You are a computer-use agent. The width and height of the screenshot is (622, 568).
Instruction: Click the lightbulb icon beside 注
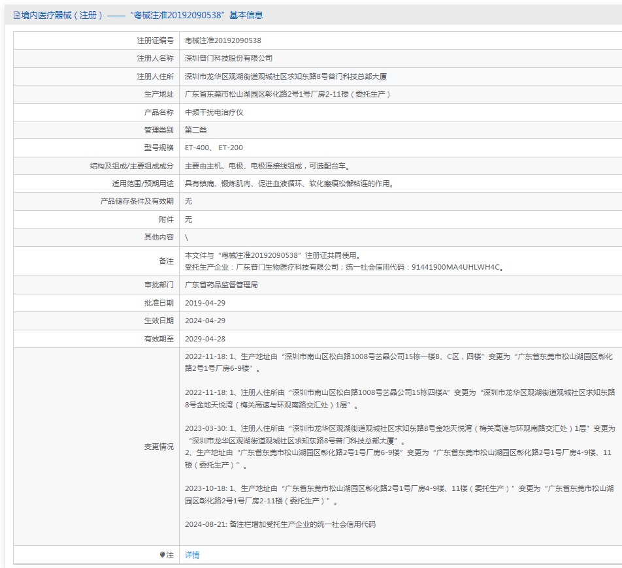[x=162, y=555]
